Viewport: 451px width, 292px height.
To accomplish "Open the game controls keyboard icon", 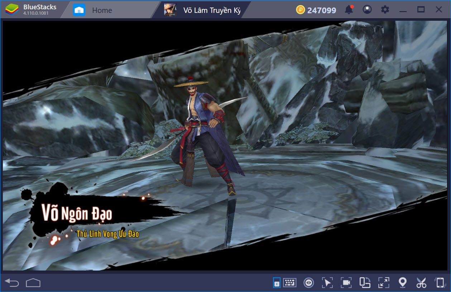I will click(290, 282).
